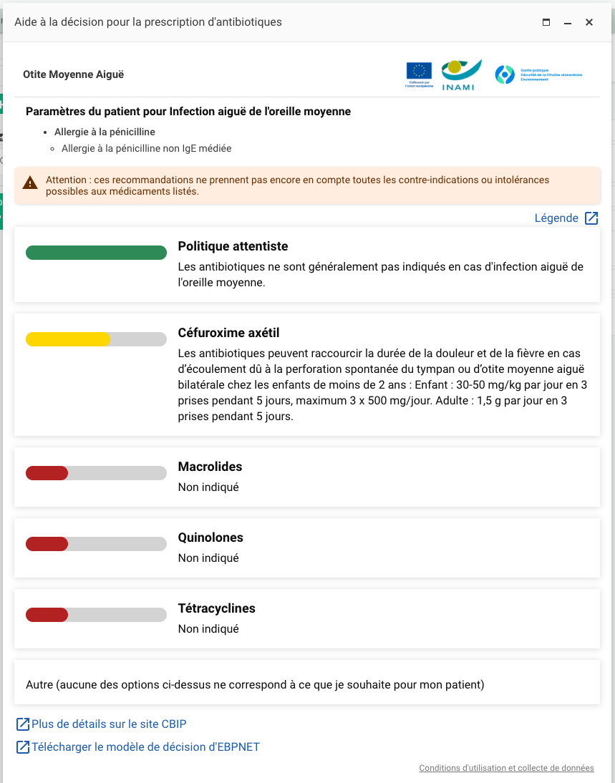615x783 pixels.
Task: Select the Macrolides option card
Action: coord(306,477)
